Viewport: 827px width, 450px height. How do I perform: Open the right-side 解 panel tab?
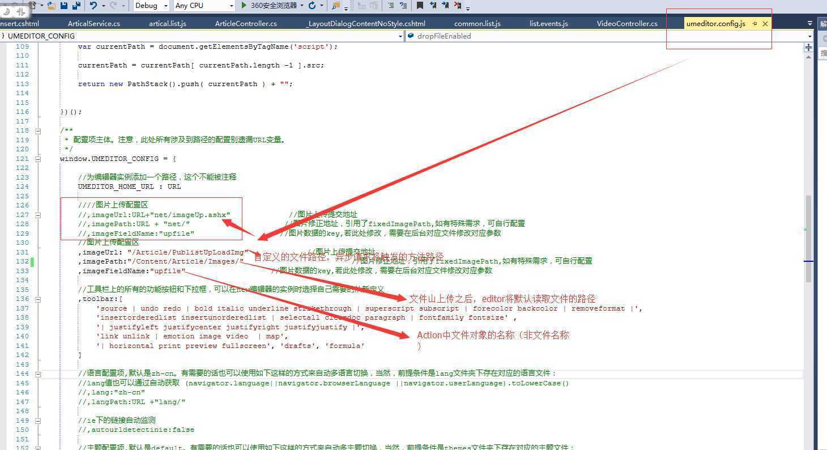point(823,24)
